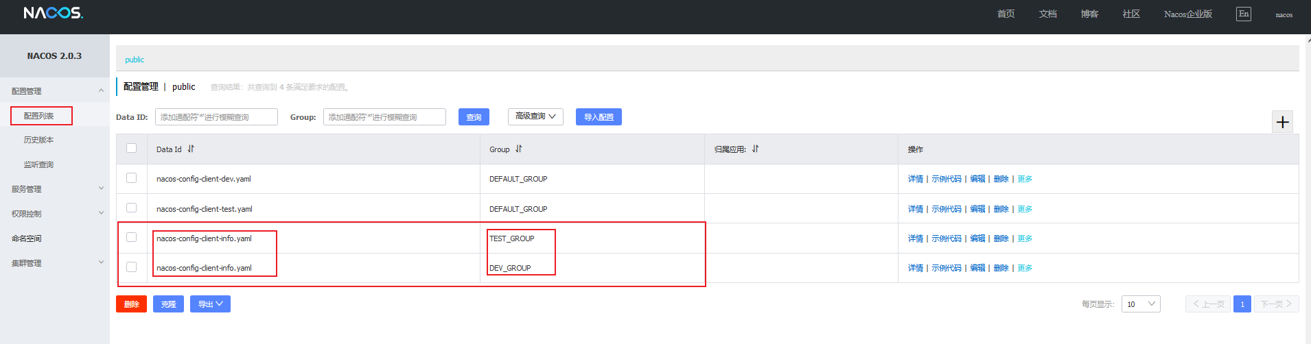Sort the Group column using arrows
The height and width of the screenshot is (344, 1311).
(x=519, y=149)
